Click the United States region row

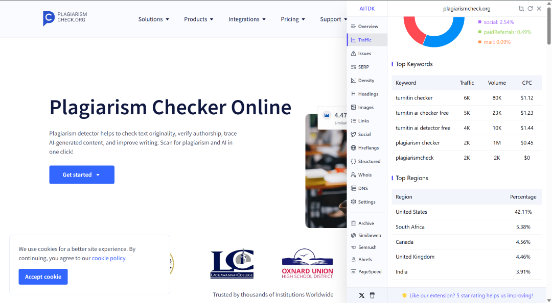tap(467, 212)
